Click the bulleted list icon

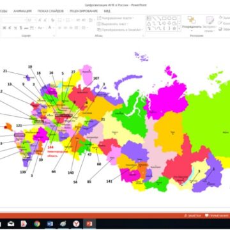(x=60, y=20)
